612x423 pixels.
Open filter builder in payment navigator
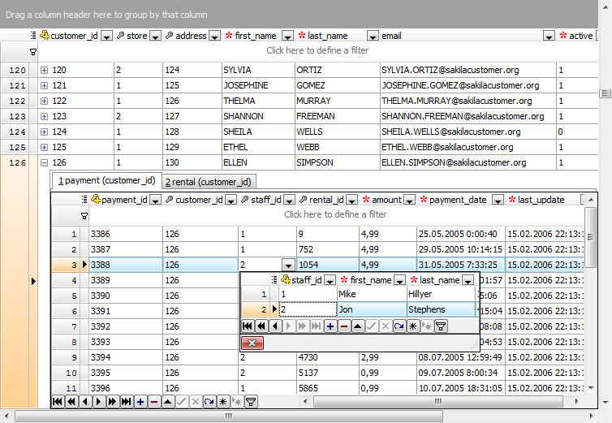pos(251,402)
